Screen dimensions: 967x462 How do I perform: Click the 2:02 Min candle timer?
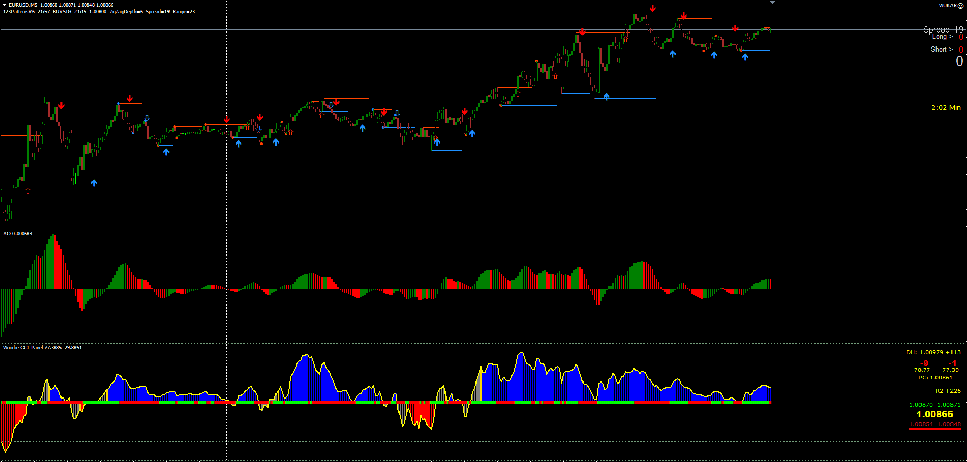point(946,108)
